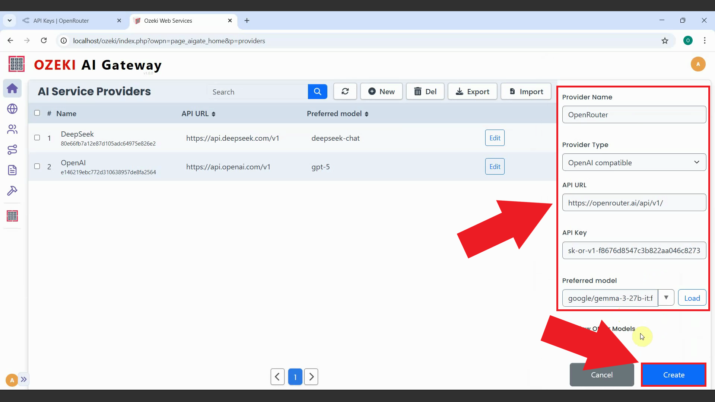Click Edit for the DeepSeek provider
715x402 pixels.
(495, 138)
